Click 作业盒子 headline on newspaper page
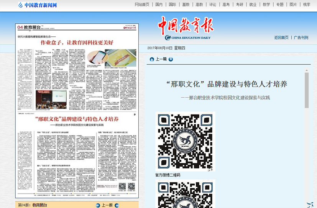The image size is (317, 208). coord(77,43)
